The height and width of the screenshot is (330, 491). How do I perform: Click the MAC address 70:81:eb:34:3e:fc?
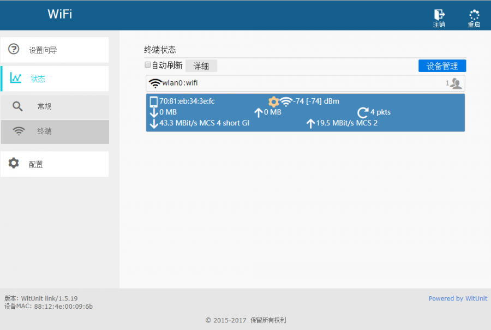coord(187,101)
